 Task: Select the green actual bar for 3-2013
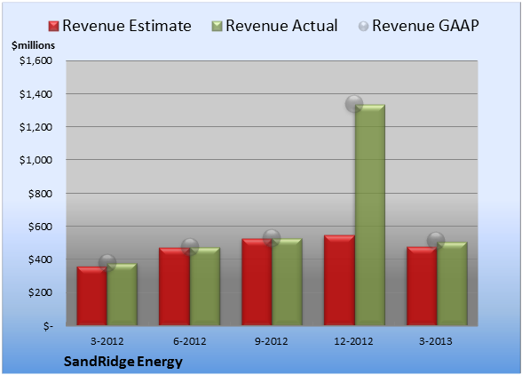pyautogui.click(x=452, y=283)
